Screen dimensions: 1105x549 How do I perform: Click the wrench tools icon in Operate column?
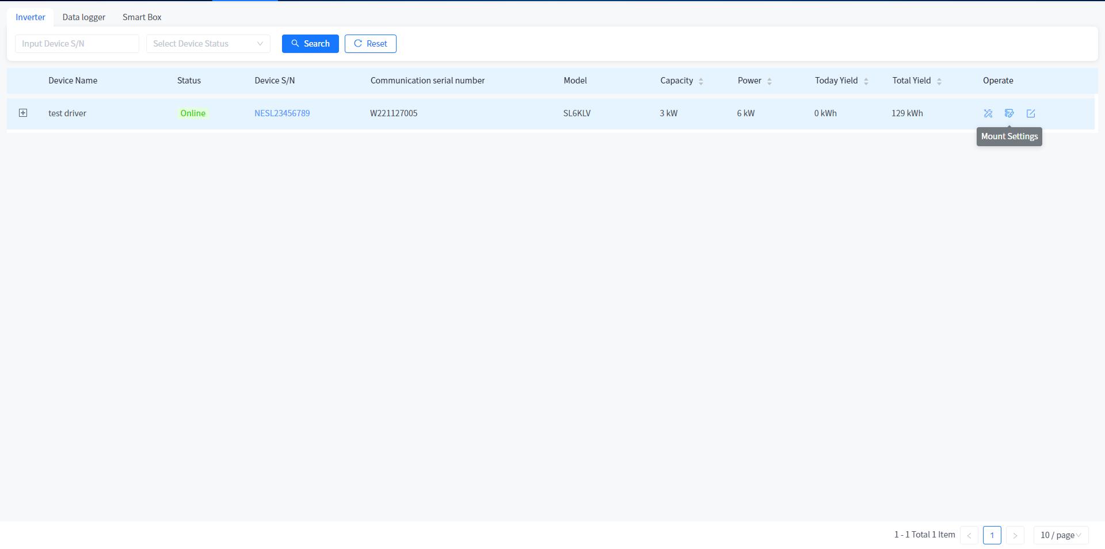click(988, 113)
